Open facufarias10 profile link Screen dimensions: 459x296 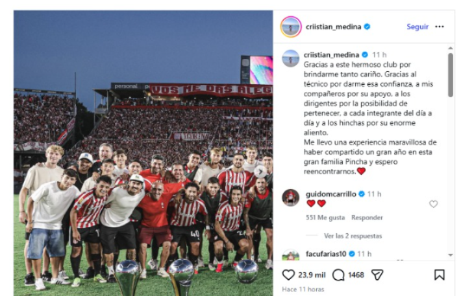[326, 254]
